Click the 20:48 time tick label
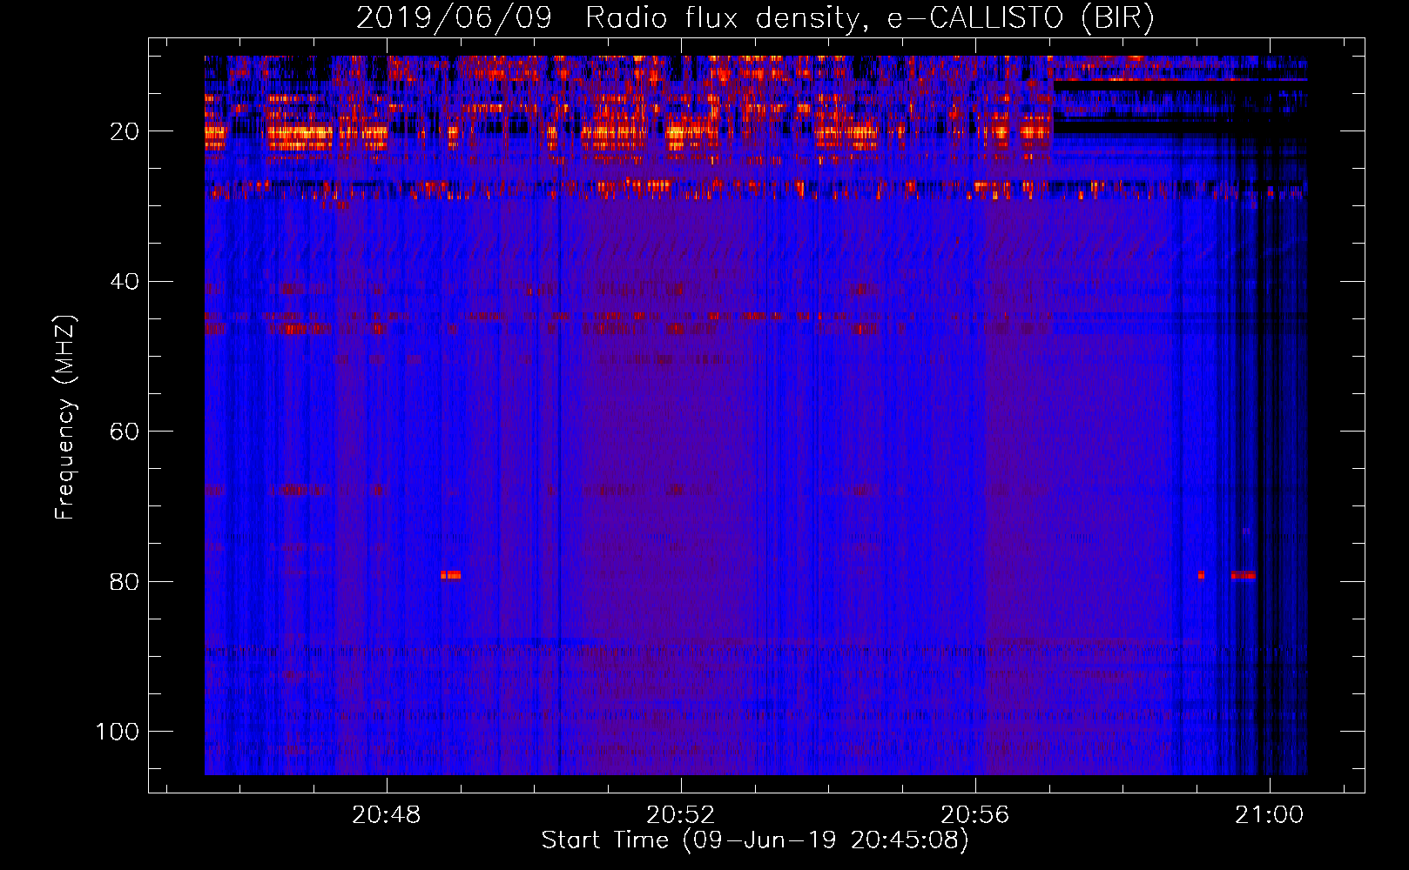The width and height of the screenshot is (1409, 870). pyautogui.click(x=386, y=814)
